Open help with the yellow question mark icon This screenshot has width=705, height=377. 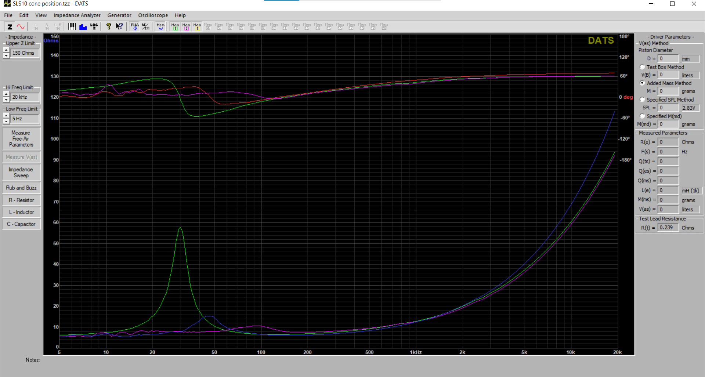click(108, 26)
